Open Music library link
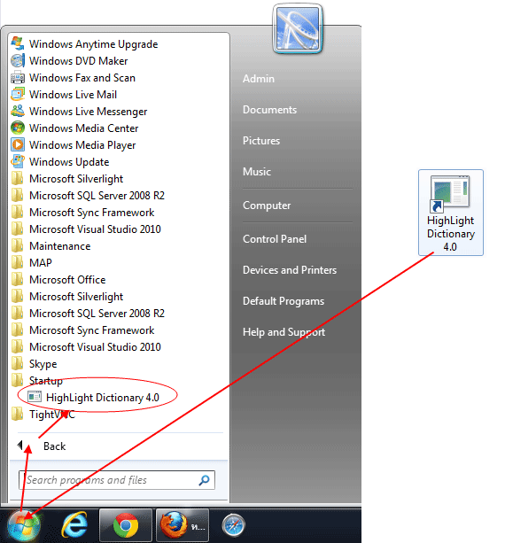Viewport: 505px width, 543px height. pos(257,172)
